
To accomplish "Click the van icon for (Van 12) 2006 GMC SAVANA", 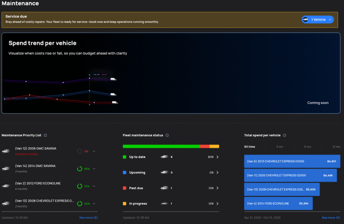I will click(6, 151).
